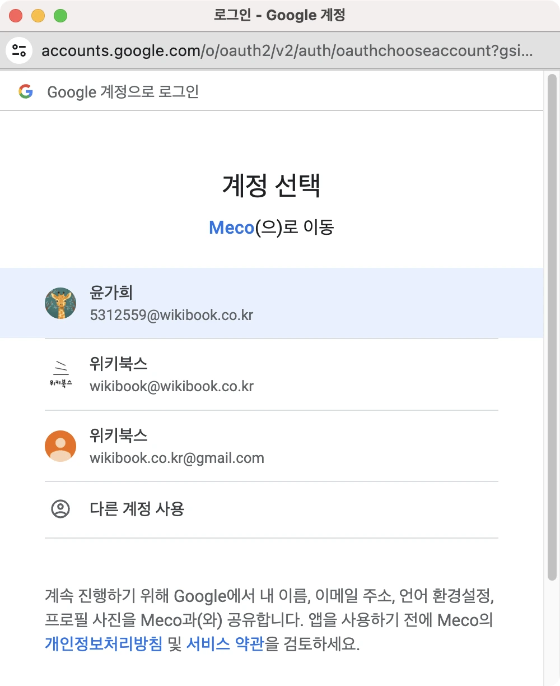Open the Meco app link
This screenshot has height=686, width=560.
pos(231,228)
